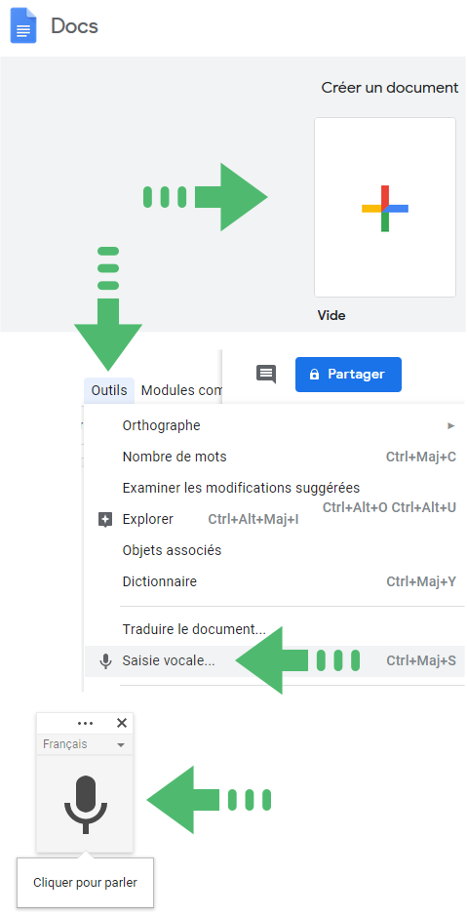Close the voice typing widget
467x916 pixels.
tap(122, 723)
